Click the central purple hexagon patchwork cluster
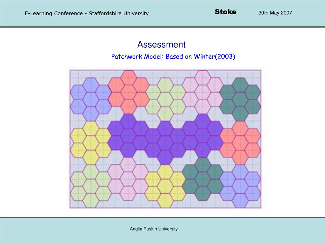Screen dimensions: 325x244 tap(165, 139)
